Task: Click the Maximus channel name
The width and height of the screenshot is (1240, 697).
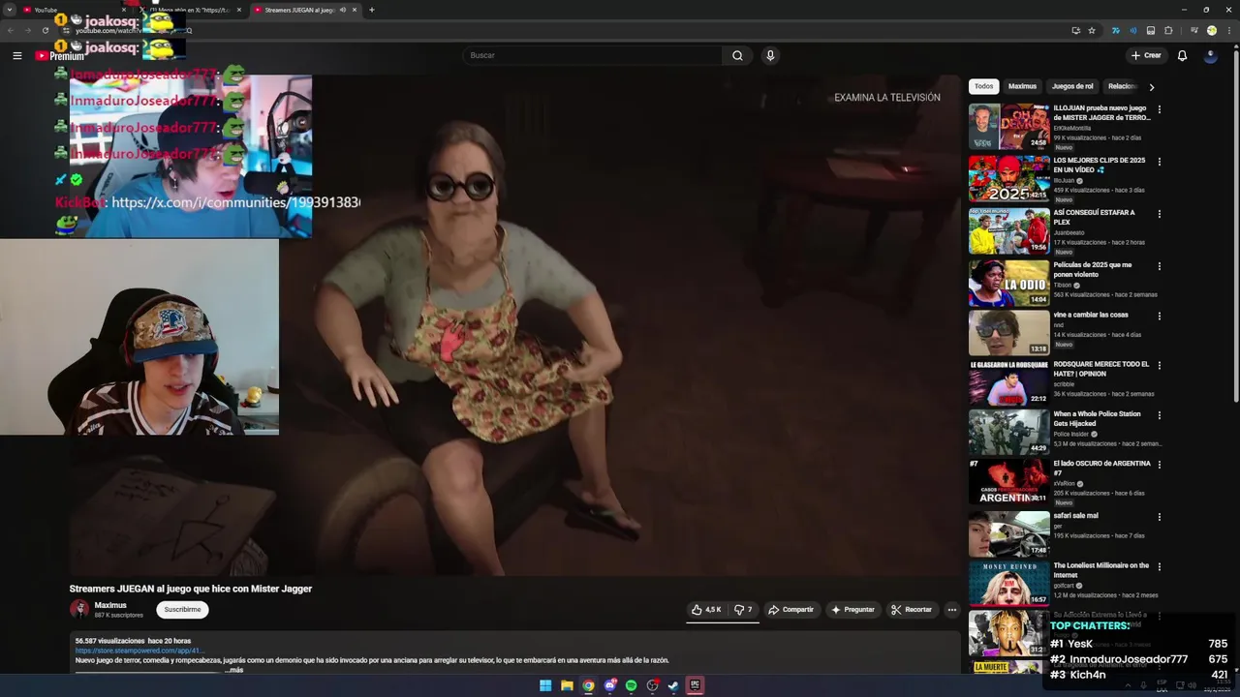Action: (110, 605)
